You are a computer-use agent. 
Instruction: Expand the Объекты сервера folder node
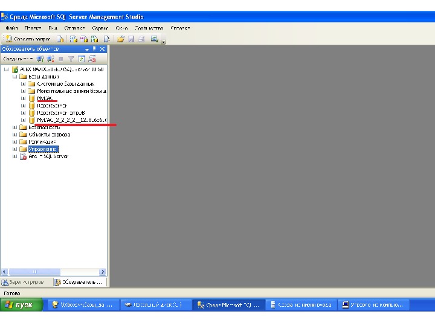pyautogui.click(x=14, y=135)
